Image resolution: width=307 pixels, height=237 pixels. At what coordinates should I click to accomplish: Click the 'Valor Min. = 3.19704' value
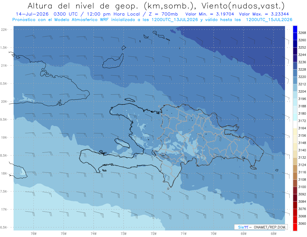click(210, 14)
